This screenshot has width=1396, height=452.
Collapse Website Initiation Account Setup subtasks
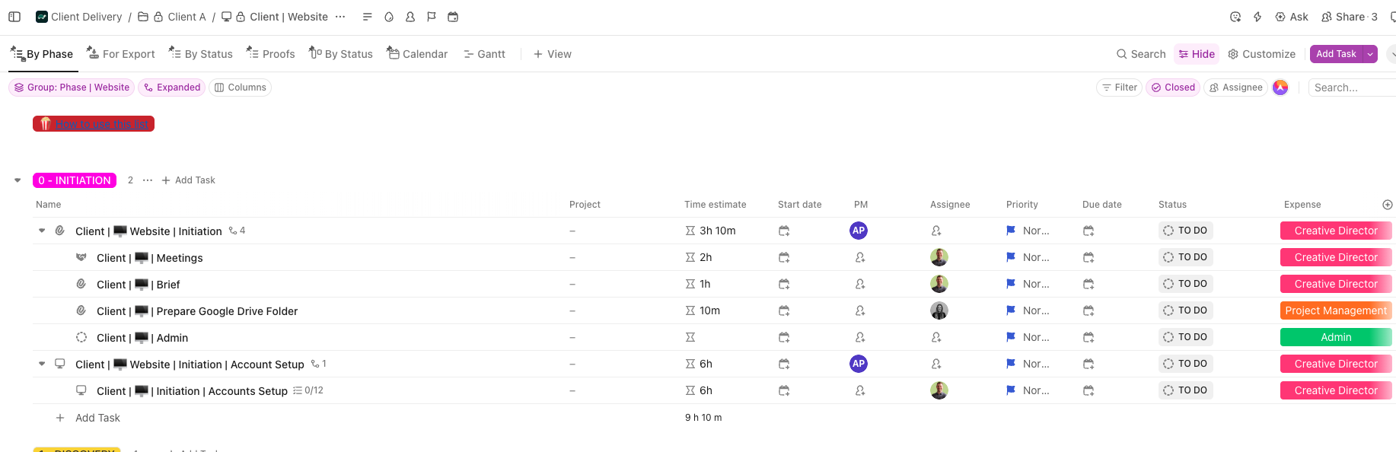(x=42, y=364)
